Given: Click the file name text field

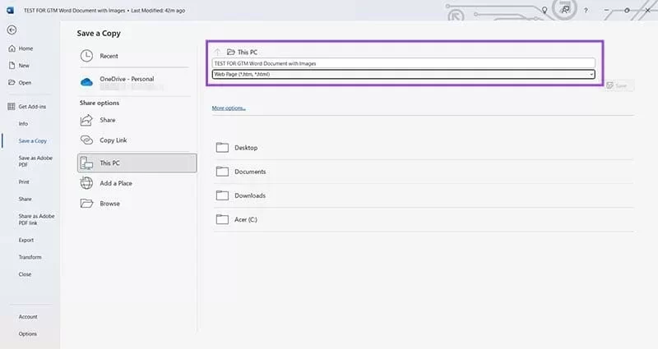Looking at the screenshot, I should pos(403,63).
